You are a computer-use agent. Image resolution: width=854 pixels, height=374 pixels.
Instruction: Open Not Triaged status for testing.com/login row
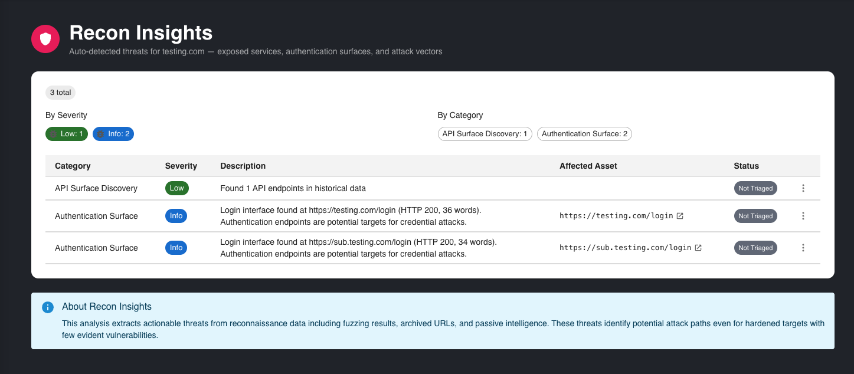click(x=755, y=216)
